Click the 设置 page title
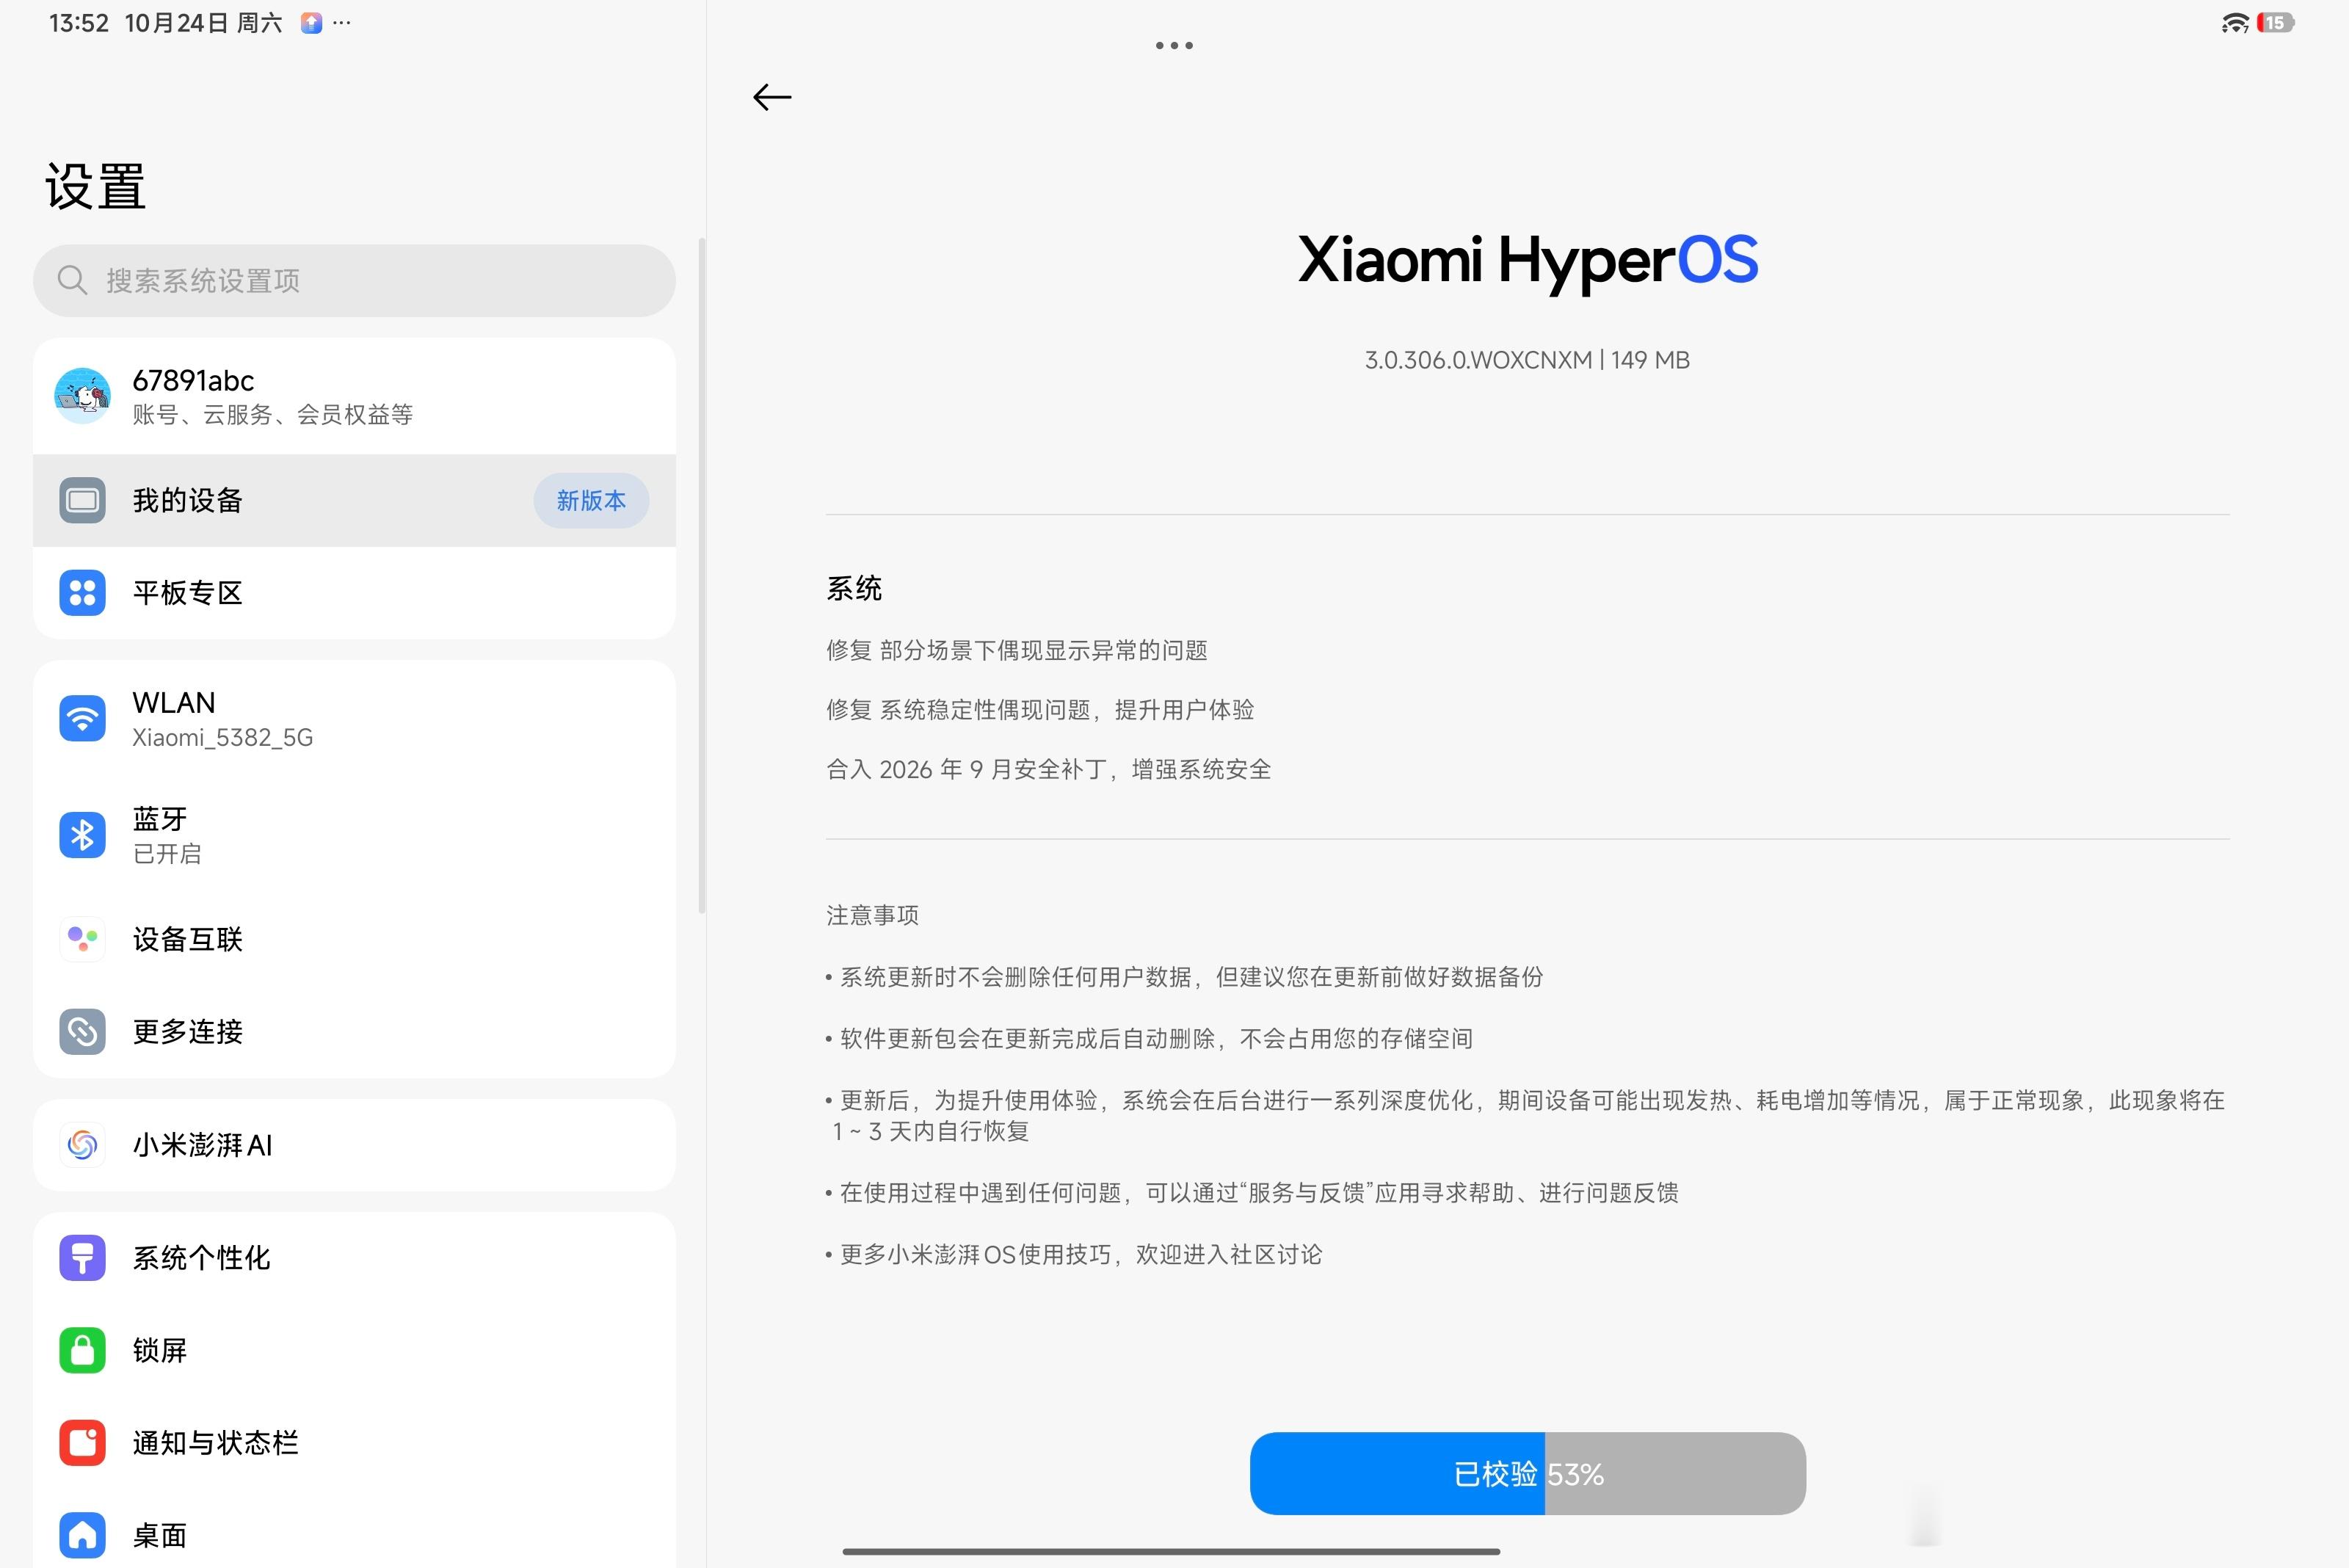Screen dimensions: 2349x1568 pos(95,187)
